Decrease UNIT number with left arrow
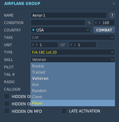Screen dimensions: 119x122 coord(33,45)
